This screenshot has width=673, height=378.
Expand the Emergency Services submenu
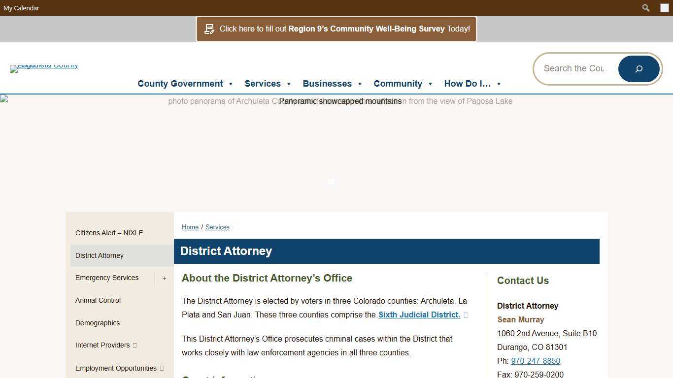pos(164,278)
